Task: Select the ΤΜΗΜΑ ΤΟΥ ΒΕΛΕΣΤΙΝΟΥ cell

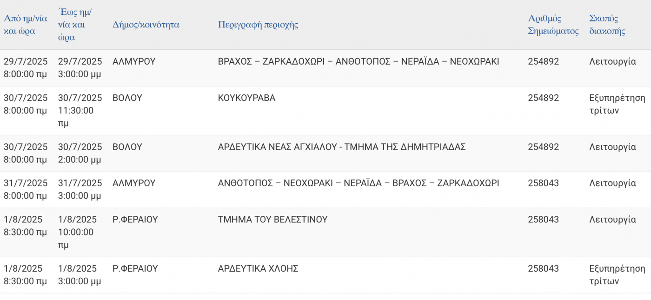Action: (x=273, y=219)
